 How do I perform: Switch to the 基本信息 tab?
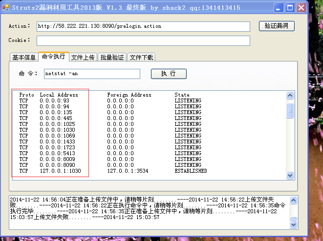click(24, 58)
